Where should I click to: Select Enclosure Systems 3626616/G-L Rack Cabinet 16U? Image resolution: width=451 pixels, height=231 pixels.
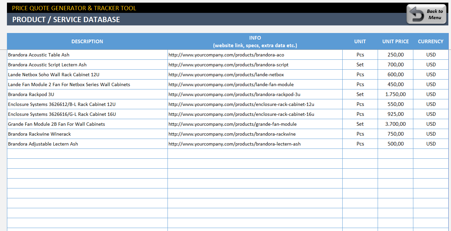click(87, 114)
